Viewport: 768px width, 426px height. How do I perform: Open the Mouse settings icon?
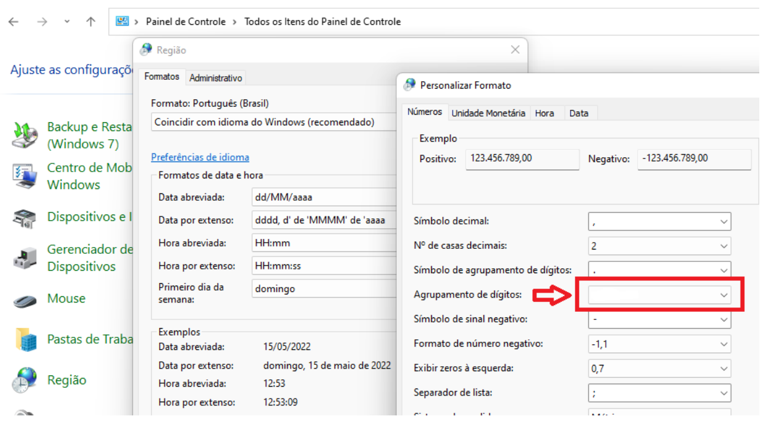[26, 300]
